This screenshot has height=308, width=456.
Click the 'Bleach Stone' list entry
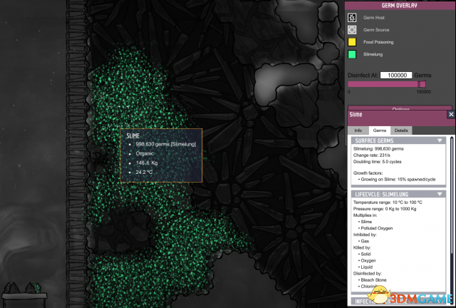tap(373, 280)
